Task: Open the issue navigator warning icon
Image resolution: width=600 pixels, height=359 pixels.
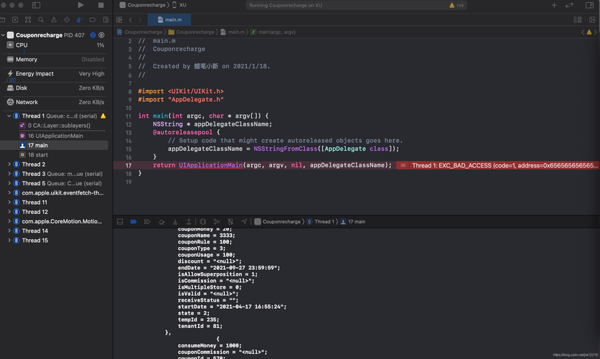Action: 54,19
